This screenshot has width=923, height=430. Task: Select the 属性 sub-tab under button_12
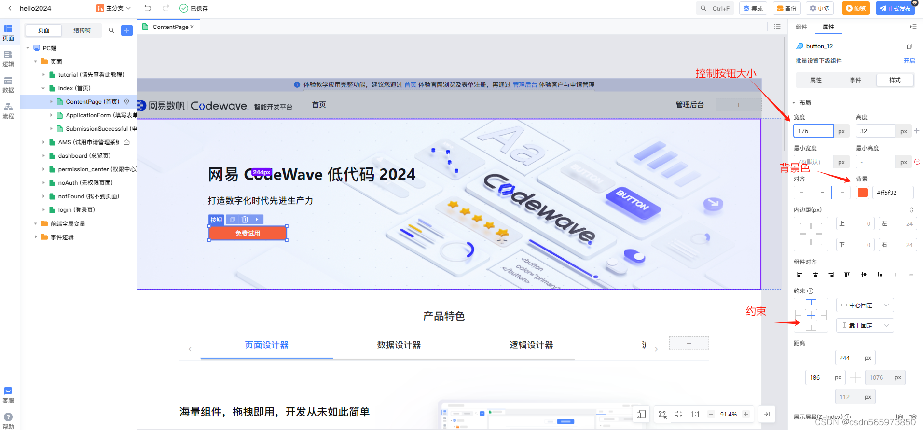(815, 80)
